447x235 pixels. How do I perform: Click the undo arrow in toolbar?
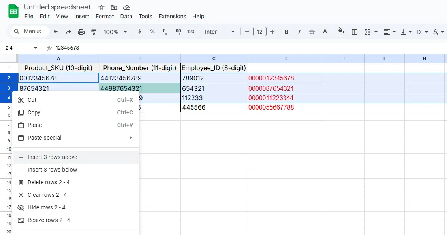(56, 32)
